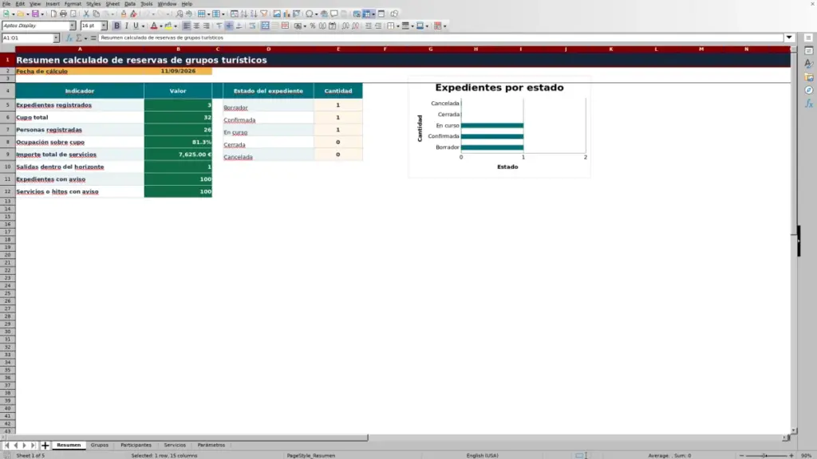
Task: Open the Conditional Formatting dropdown arrow
Action: [x=444, y=26]
